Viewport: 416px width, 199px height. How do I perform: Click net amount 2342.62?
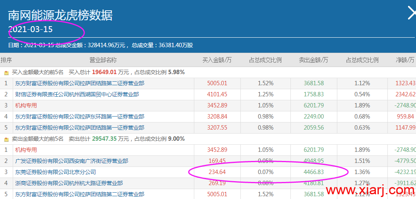pyautogui.click(x=405, y=94)
